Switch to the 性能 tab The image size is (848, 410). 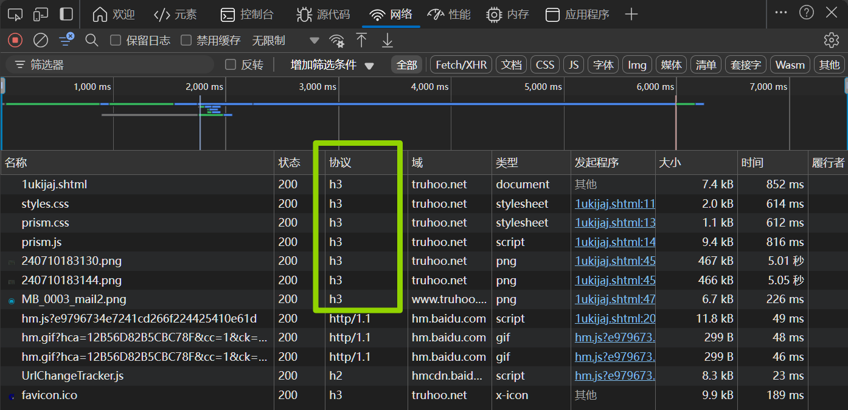(x=449, y=15)
